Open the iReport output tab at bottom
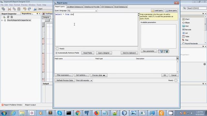This screenshot has height=116, width=207. pyautogui.click(x=30, y=105)
